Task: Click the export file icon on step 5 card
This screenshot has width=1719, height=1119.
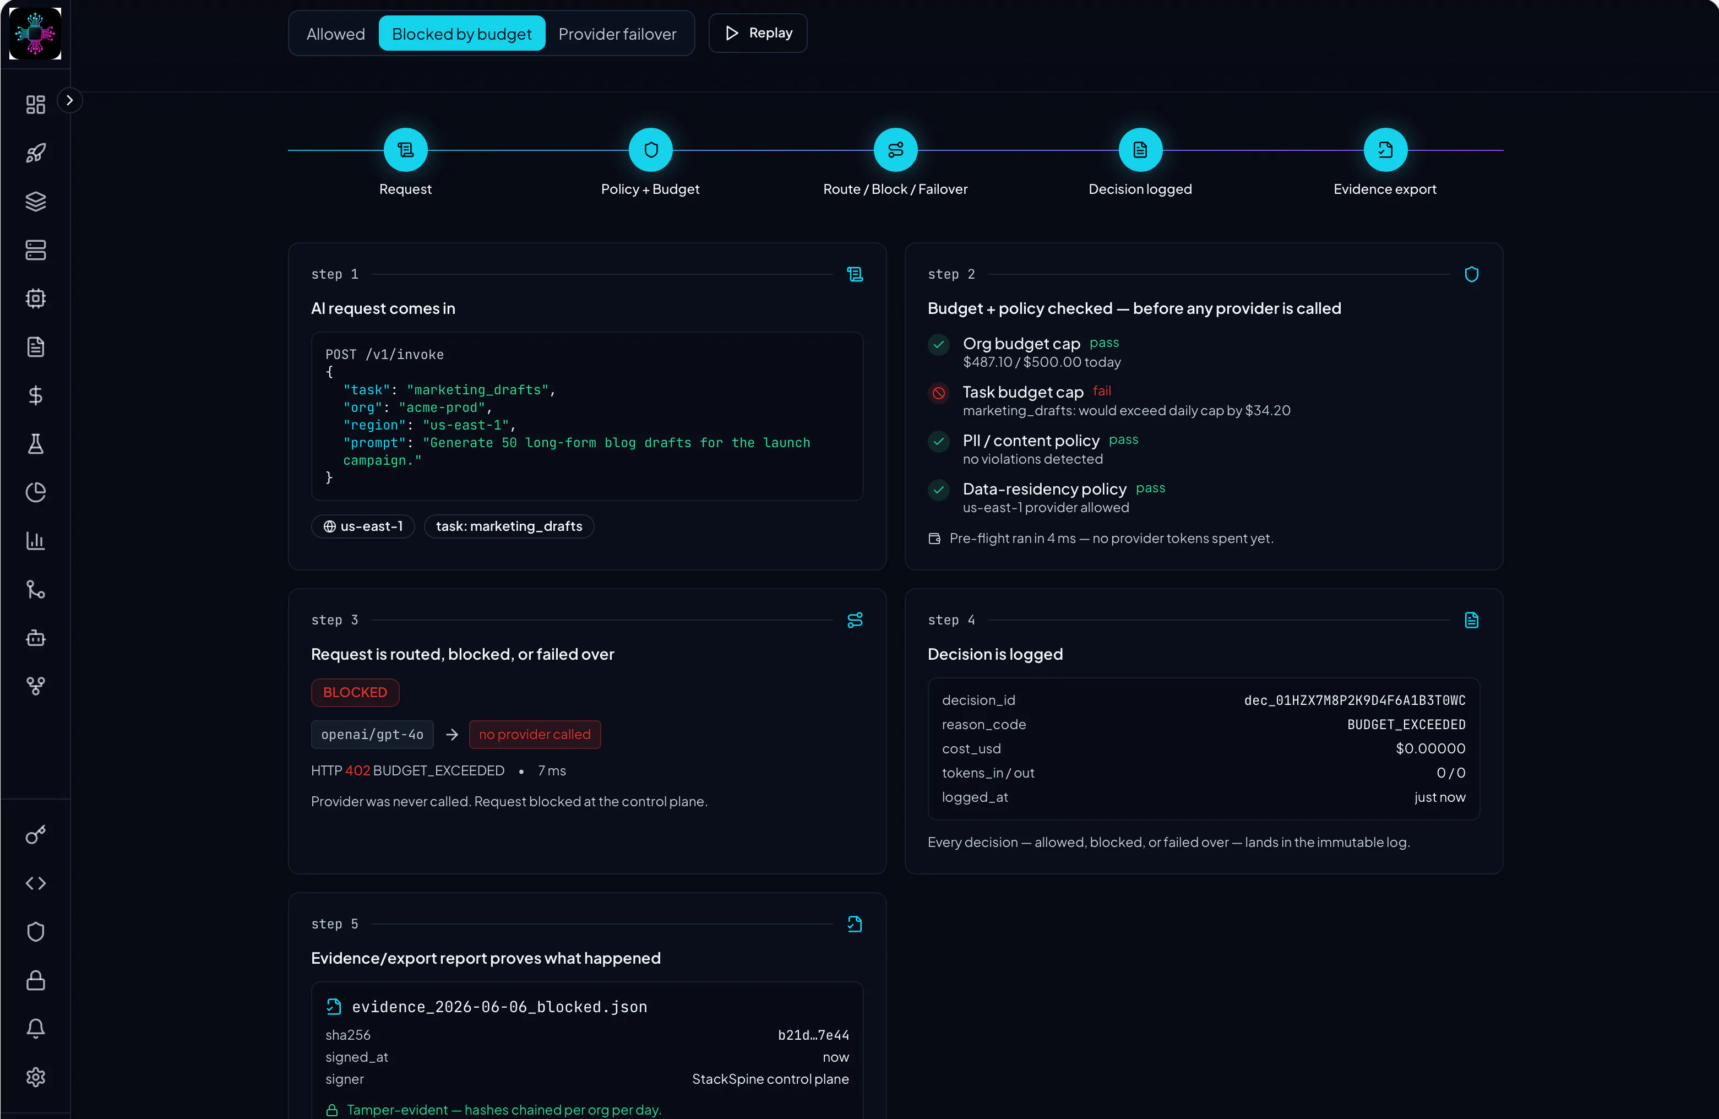Action: 855,925
